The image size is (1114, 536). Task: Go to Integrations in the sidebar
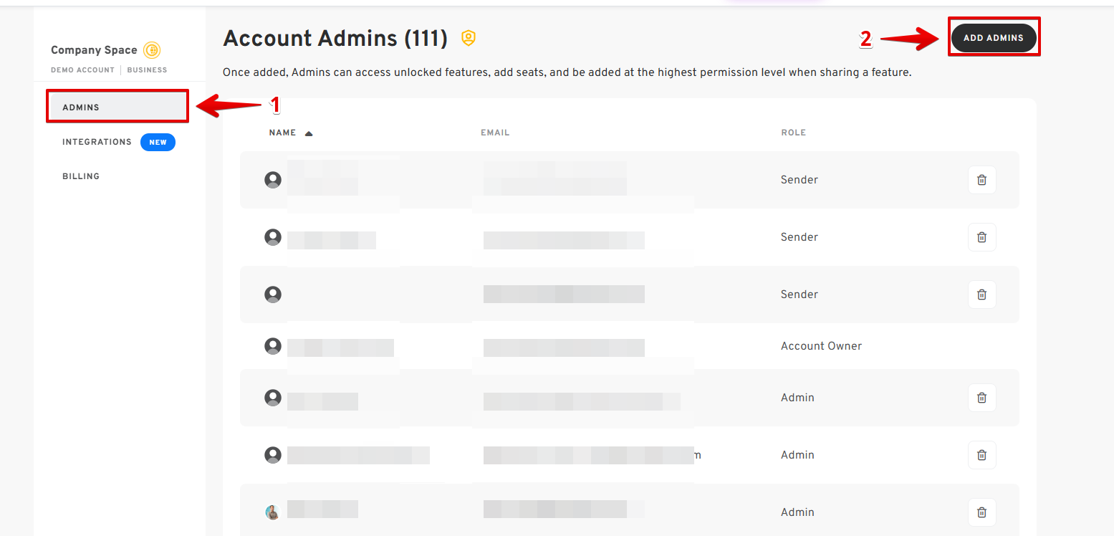(97, 142)
